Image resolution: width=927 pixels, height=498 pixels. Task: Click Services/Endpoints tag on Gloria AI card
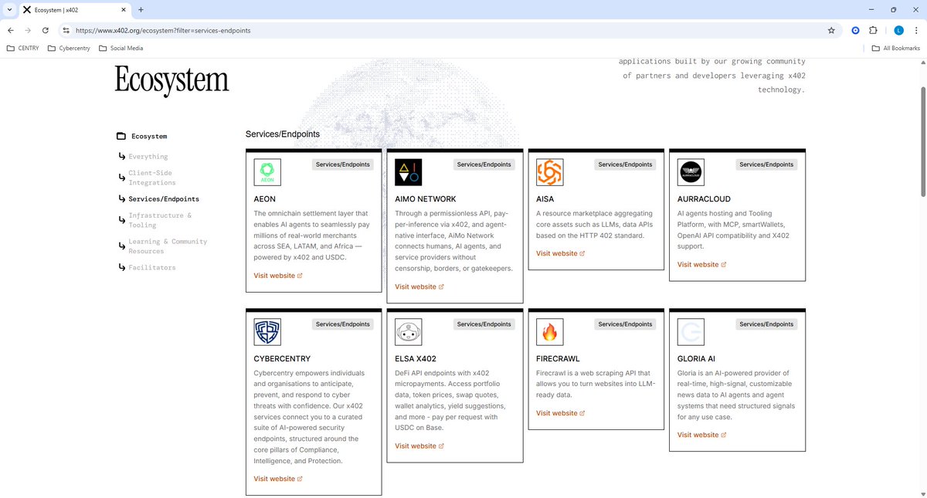coord(766,324)
